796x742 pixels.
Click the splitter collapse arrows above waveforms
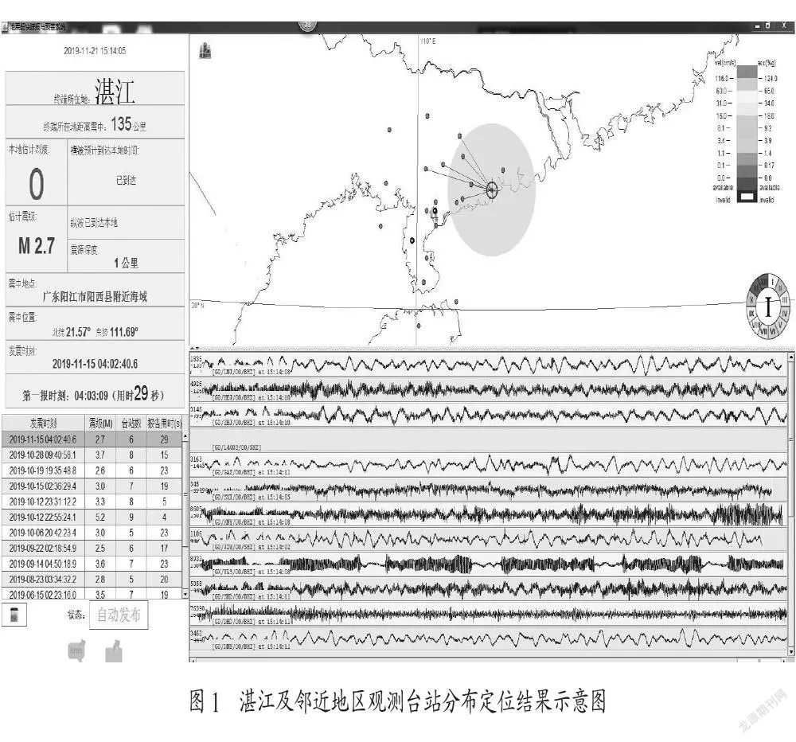(194, 349)
